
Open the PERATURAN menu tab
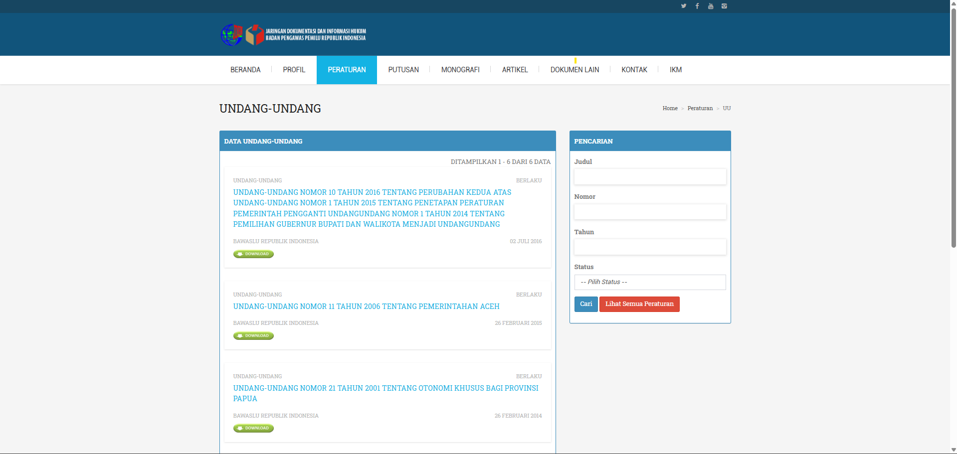pos(347,70)
